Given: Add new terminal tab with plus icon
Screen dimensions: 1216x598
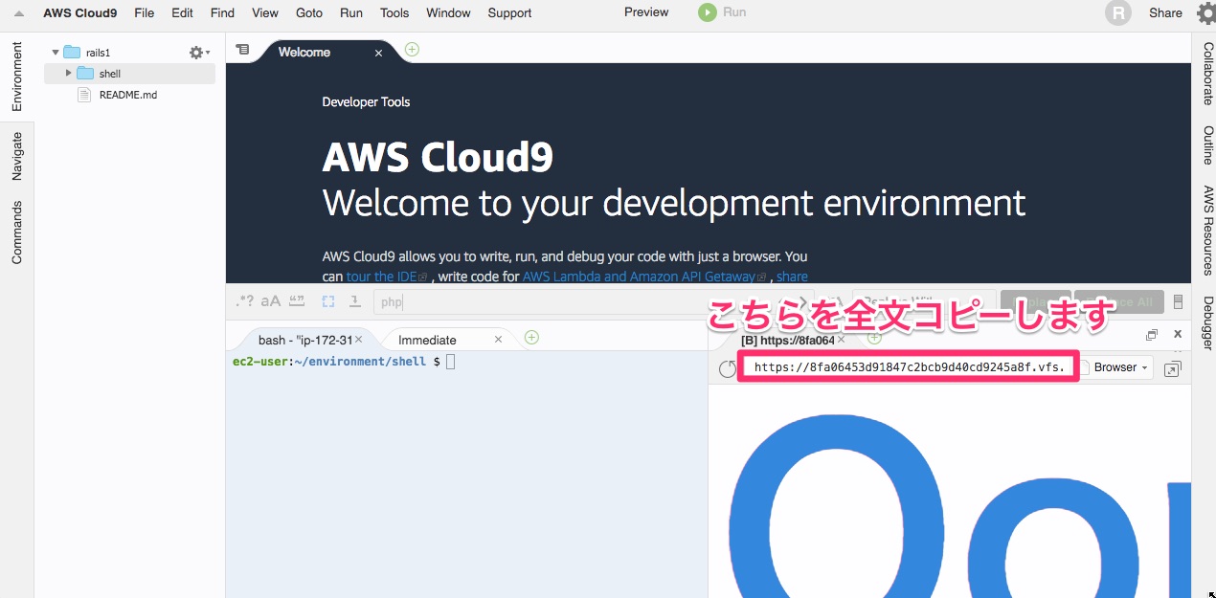Looking at the screenshot, I should tap(531, 337).
